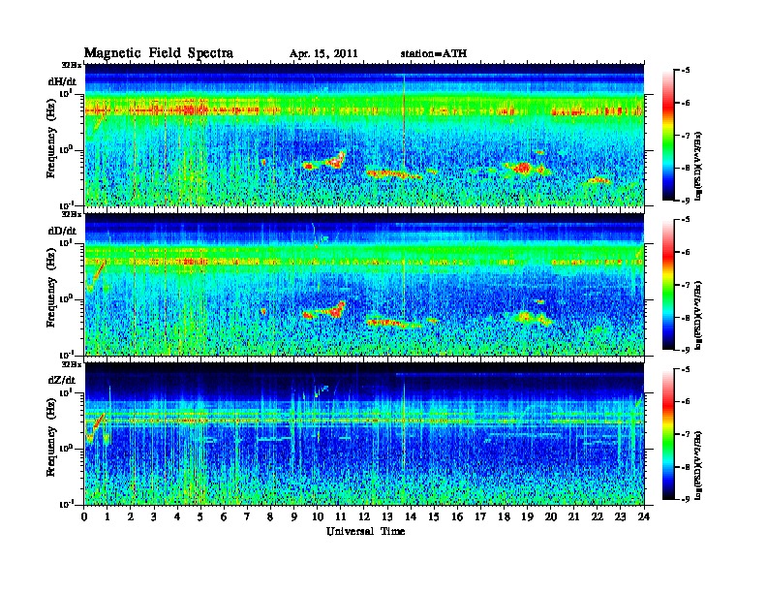Click the "24" tick on the Universal Time axis
Viewport: 767px width, 593px height.
click(644, 517)
